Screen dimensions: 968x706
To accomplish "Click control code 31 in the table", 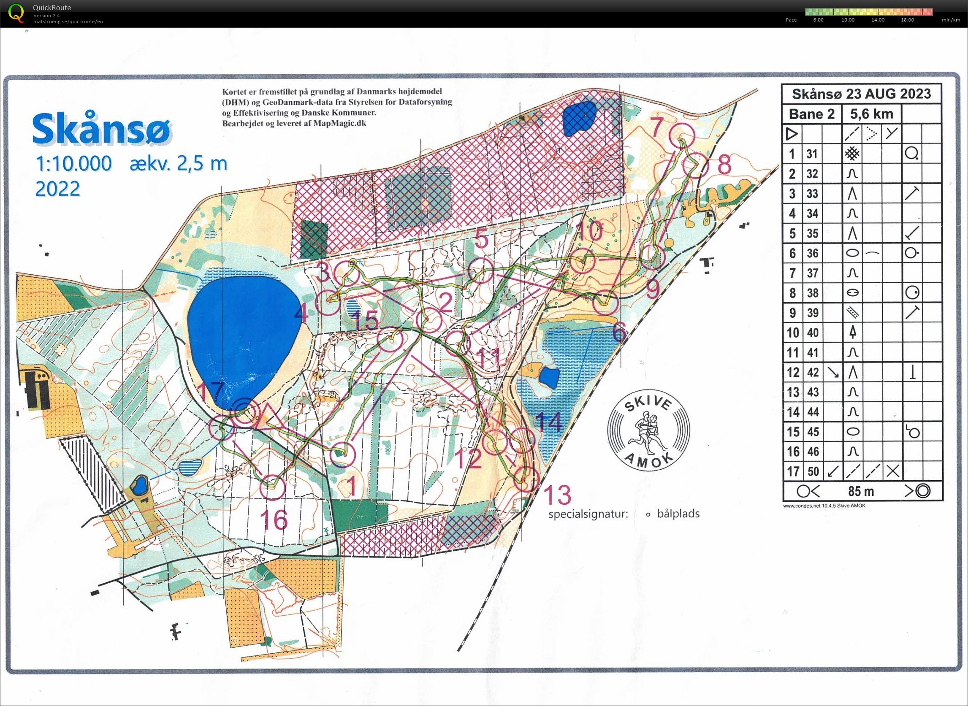I will 812,154.
